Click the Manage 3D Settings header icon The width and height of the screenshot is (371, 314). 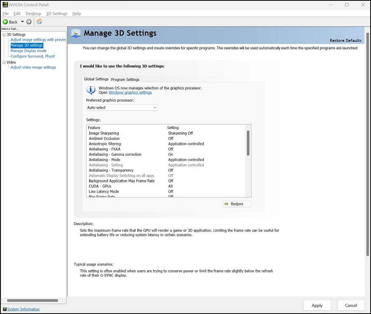click(75, 33)
